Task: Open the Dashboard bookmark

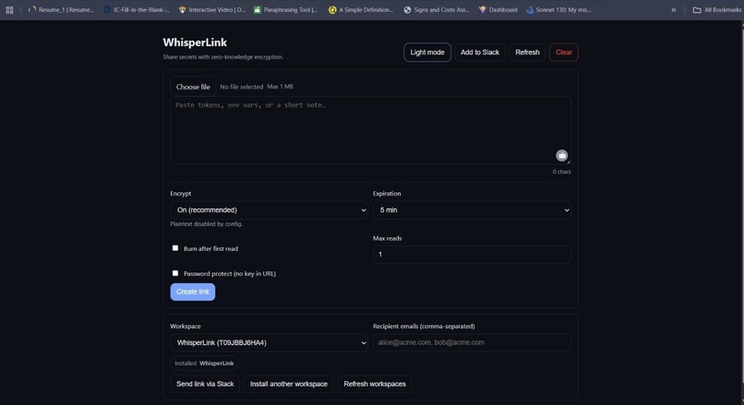Action: click(498, 9)
